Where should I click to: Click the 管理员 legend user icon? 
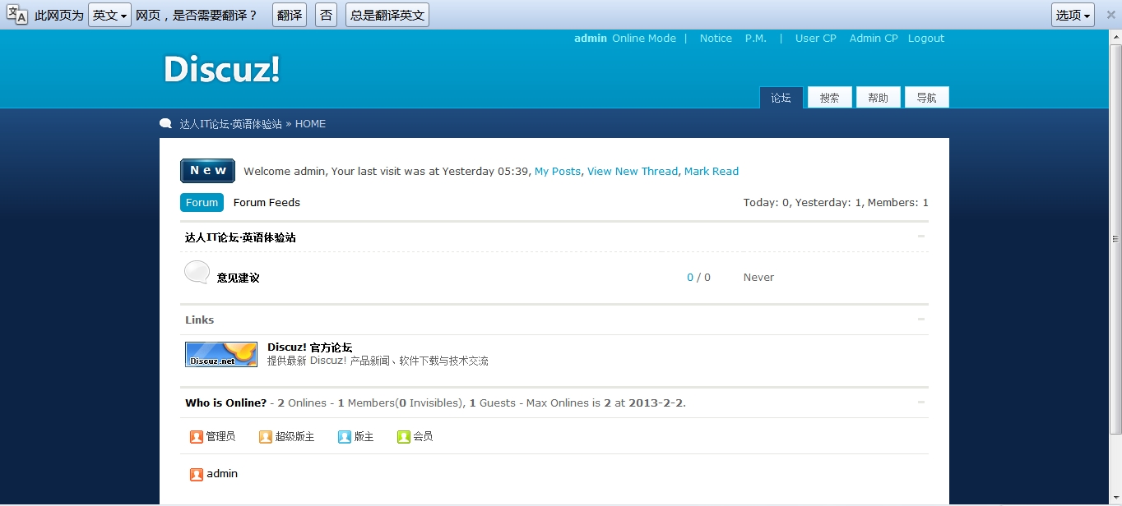pyautogui.click(x=197, y=437)
